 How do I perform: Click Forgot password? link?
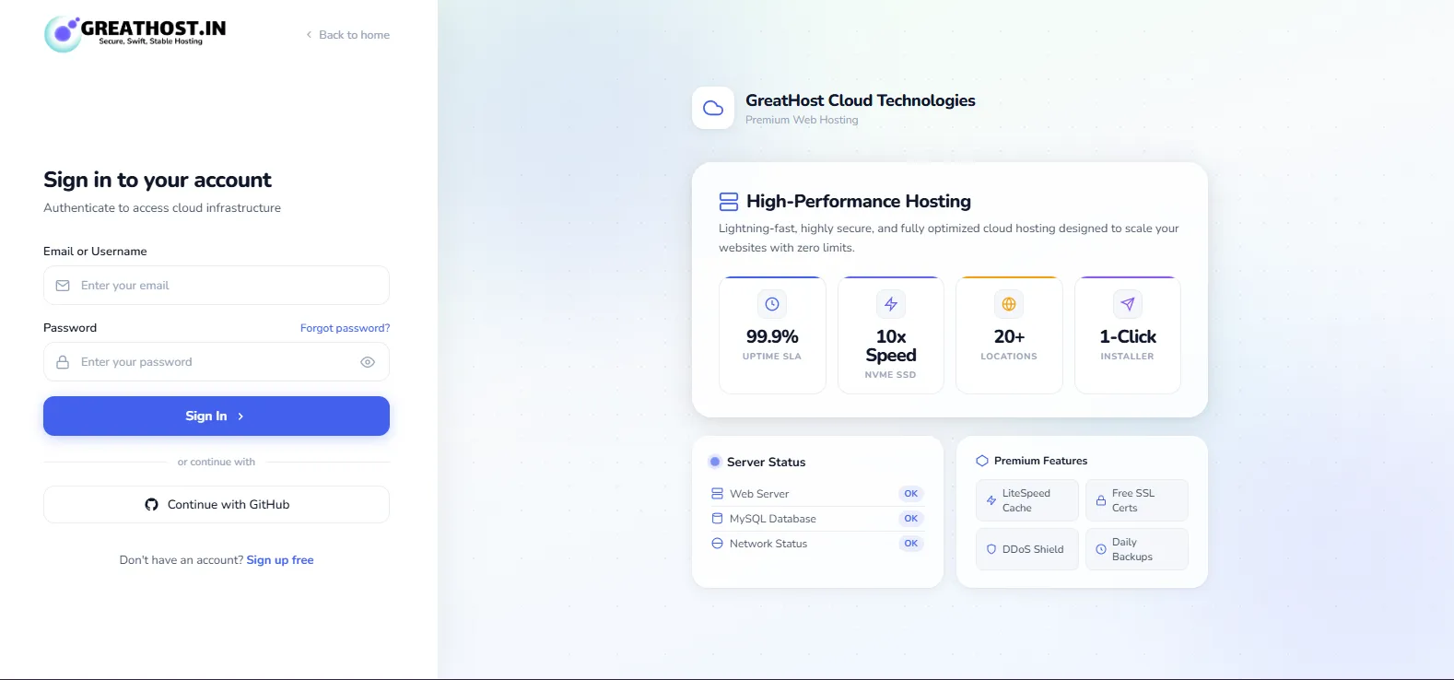[x=345, y=328]
